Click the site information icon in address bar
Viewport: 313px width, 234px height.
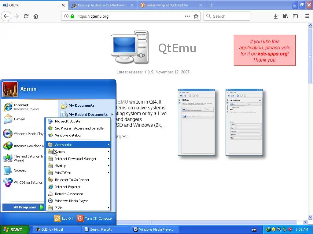point(66,16)
